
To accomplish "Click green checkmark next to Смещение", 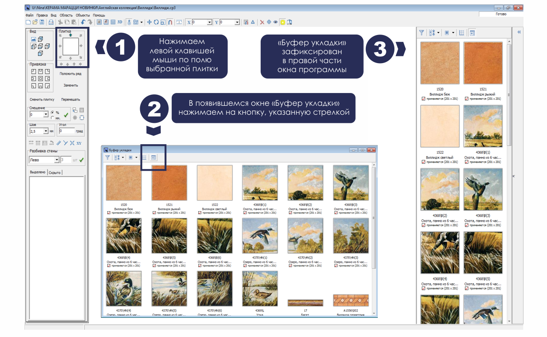I will coord(66,115).
